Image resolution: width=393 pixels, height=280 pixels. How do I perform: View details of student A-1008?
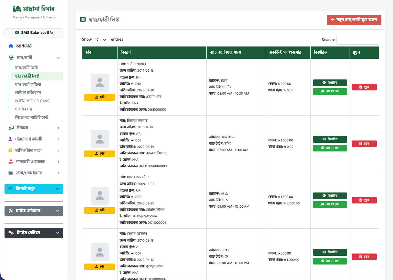point(330,196)
